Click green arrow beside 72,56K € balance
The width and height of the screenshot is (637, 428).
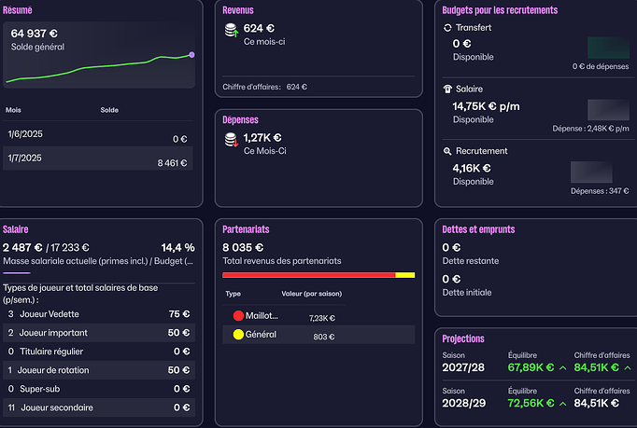tap(562, 403)
